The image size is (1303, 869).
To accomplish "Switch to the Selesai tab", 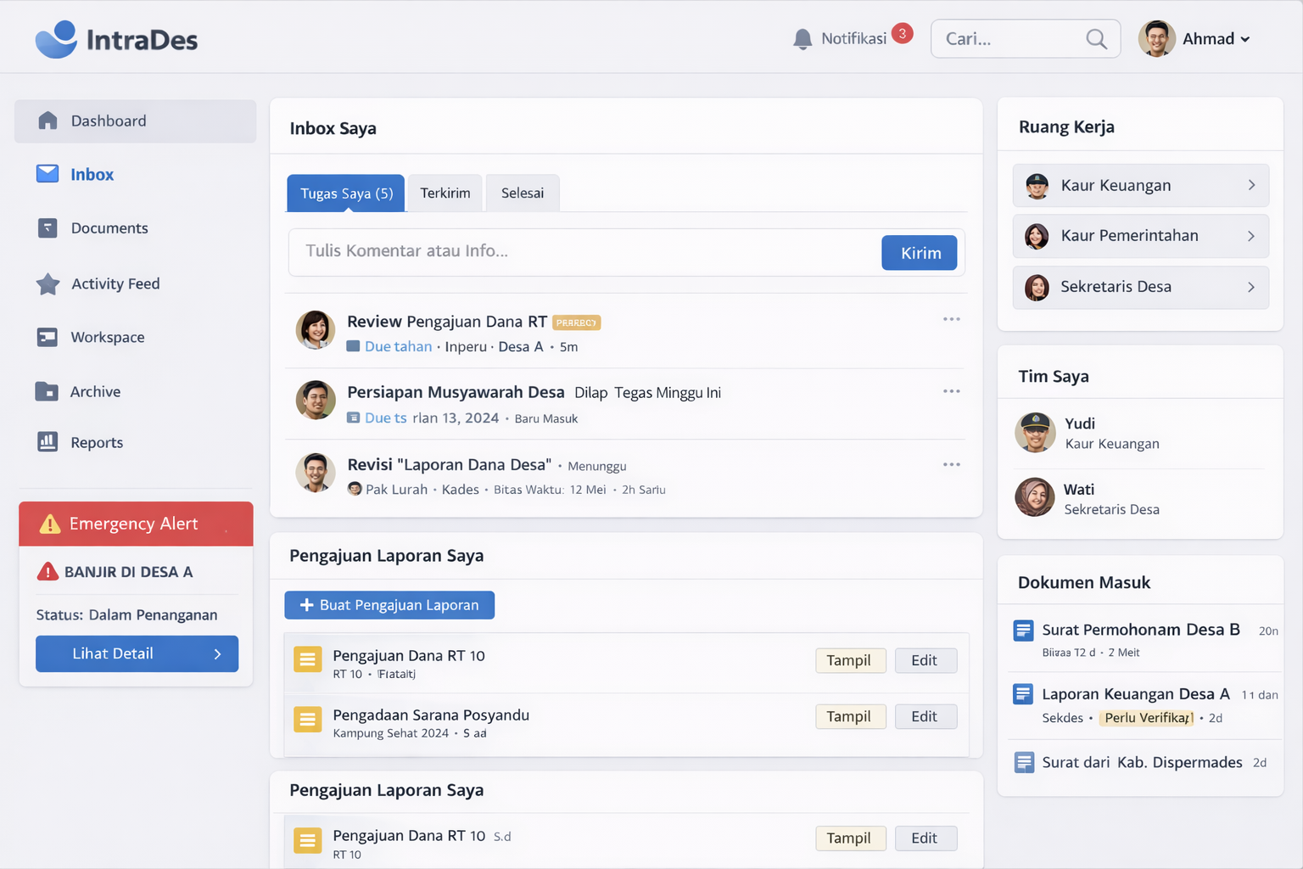I will click(x=522, y=193).
